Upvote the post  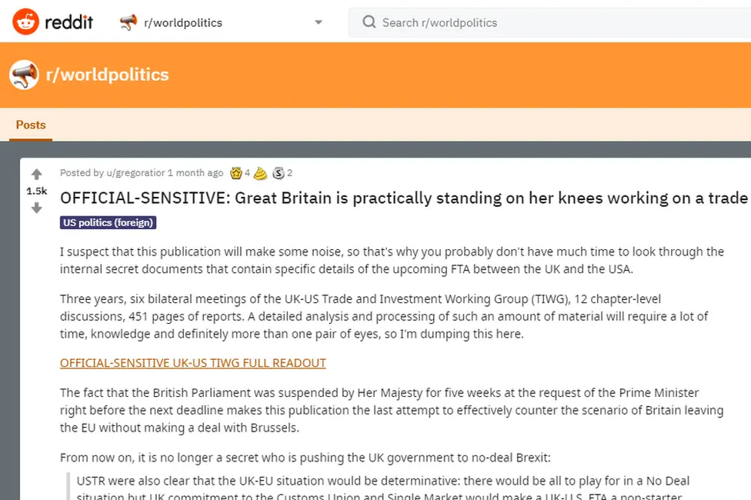pyautogui.click(x=36, y=174)
